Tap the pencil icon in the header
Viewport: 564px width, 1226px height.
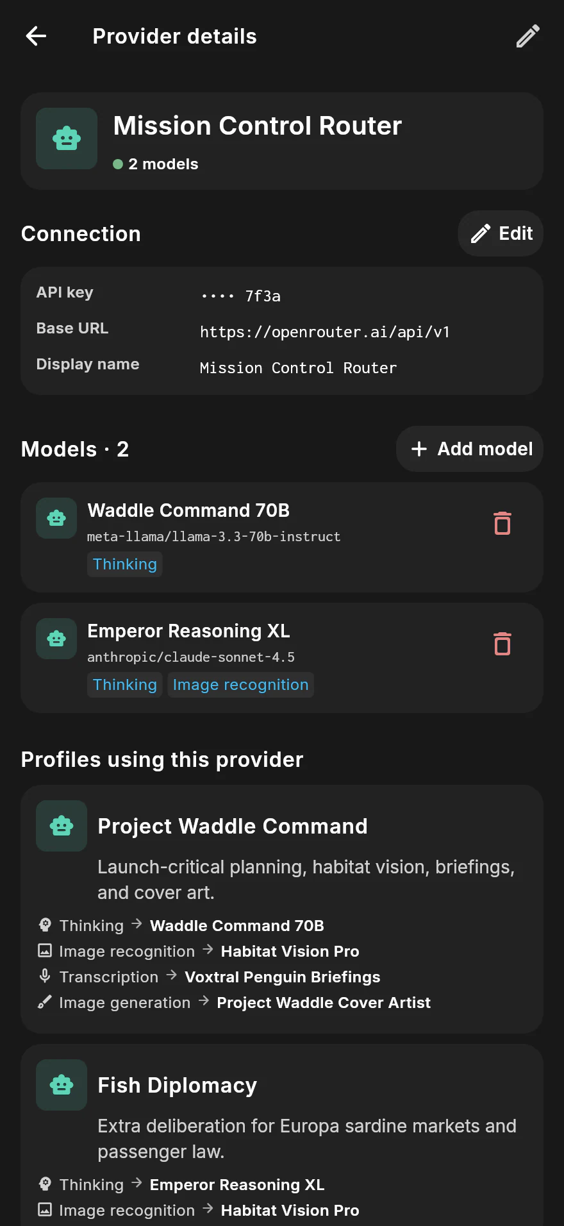pos(527,36)
